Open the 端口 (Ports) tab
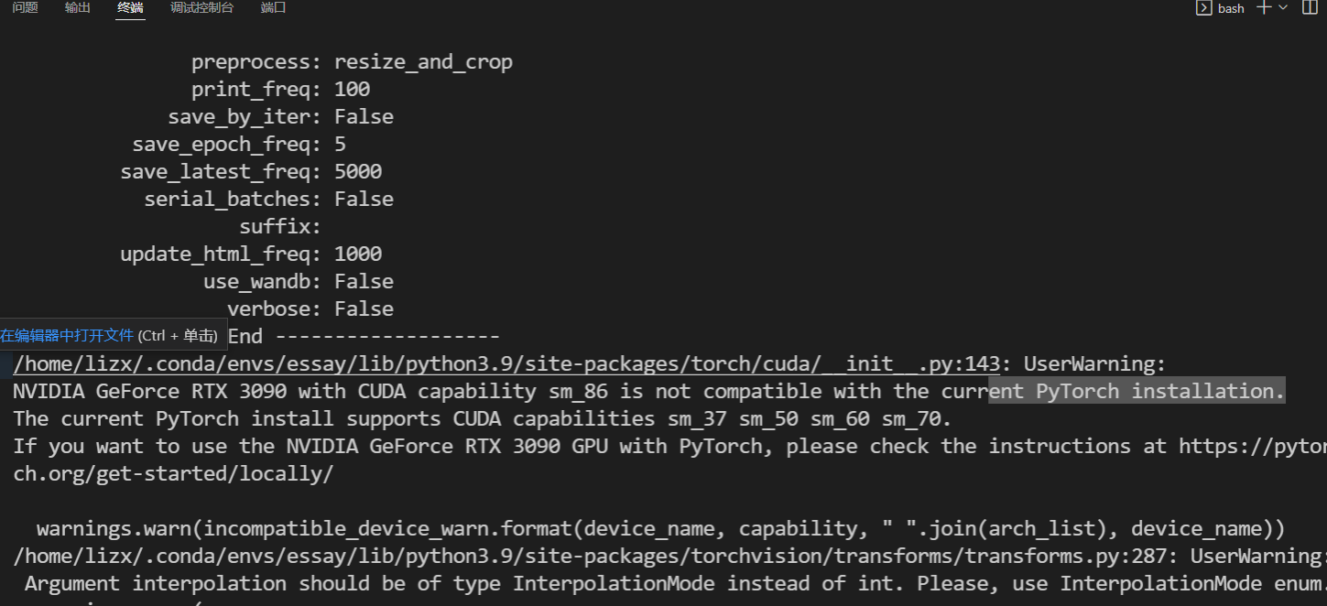Image resolution: width=1327 pixels, height=606 pixels. pyautogui.click(x=272, y=7)
